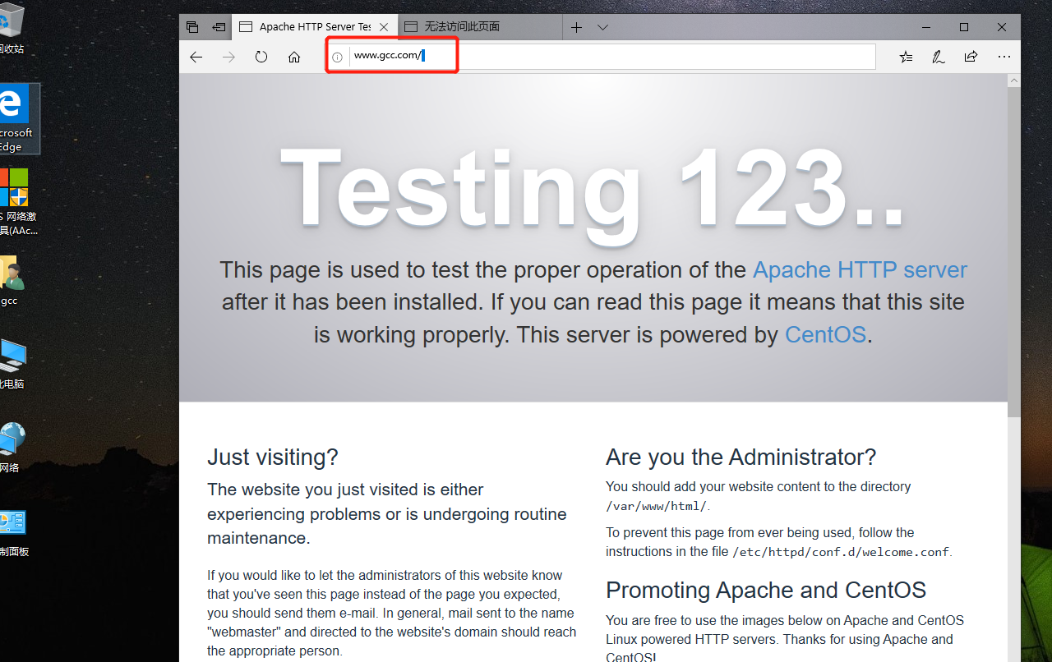Maximize the Edge browser window
This screenshot has height=662, width=1052.
(964, 27)
